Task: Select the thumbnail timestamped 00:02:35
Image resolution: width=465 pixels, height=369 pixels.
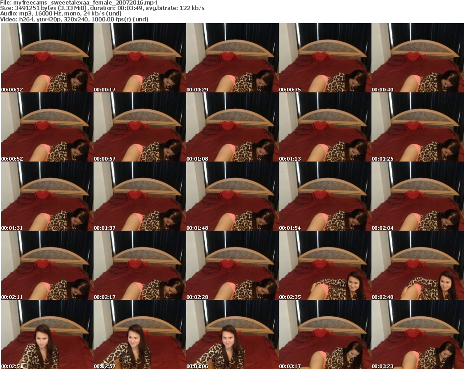Action: (325, 266)
